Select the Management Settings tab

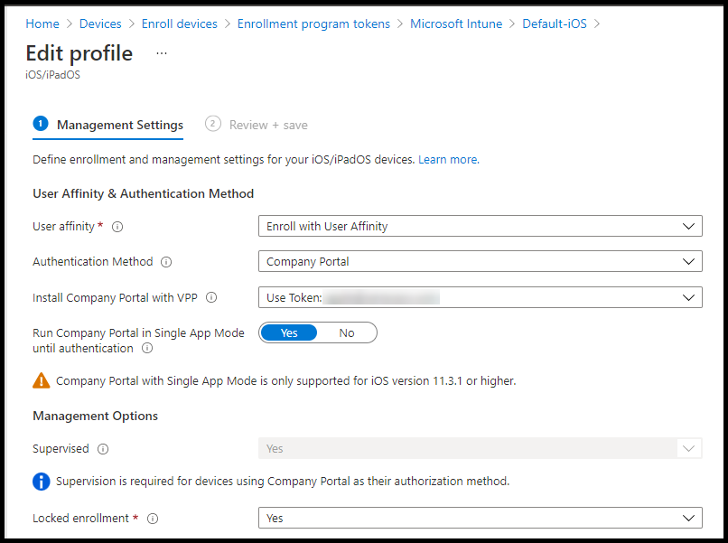(119, 125)
